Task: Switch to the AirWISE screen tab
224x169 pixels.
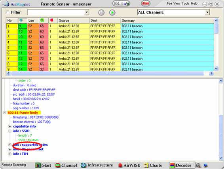Action: (x=129, y=165)
